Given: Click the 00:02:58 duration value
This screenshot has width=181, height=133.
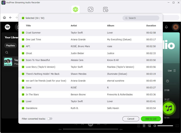Looking at the screenshot, I should point(151,33).
